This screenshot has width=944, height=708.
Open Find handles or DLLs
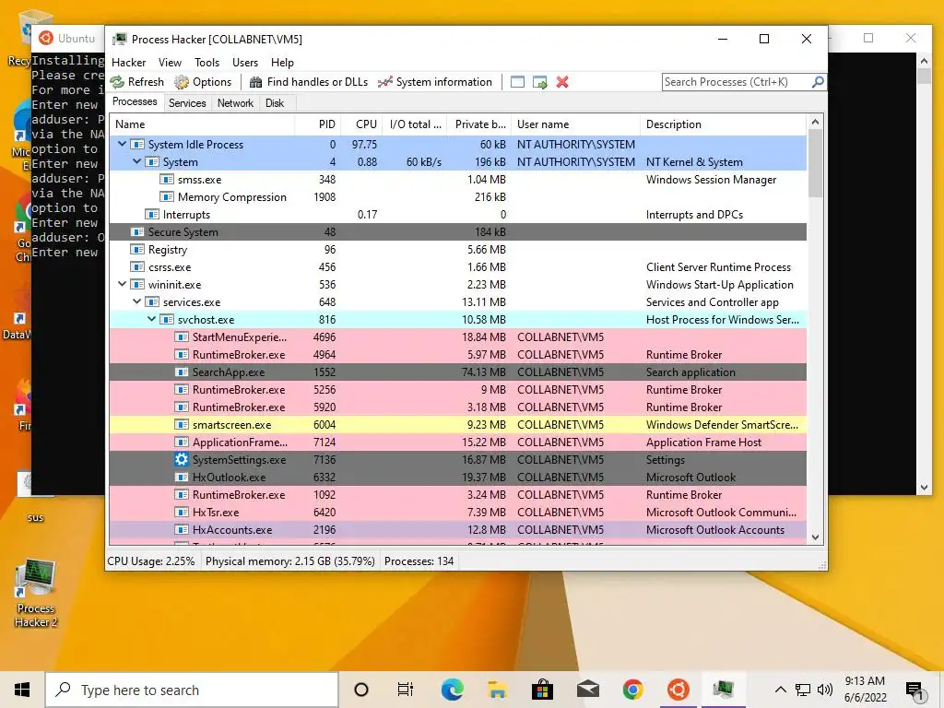(309, 82)
